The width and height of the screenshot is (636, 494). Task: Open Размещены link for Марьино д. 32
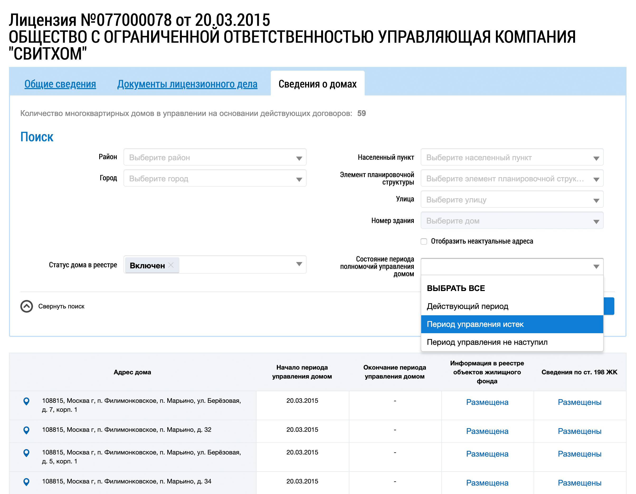[x=580, y=432]
